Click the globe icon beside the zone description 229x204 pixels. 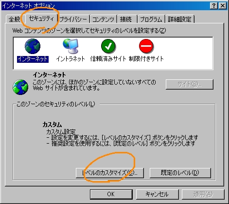point(20,87)
